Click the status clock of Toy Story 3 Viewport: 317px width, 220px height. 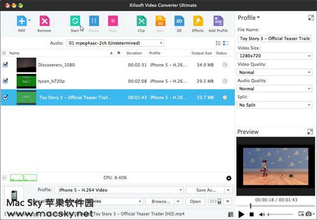click(x=225, y=97)
